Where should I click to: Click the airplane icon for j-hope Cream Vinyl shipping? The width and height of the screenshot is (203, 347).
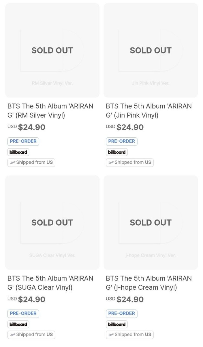pos(111,335)
